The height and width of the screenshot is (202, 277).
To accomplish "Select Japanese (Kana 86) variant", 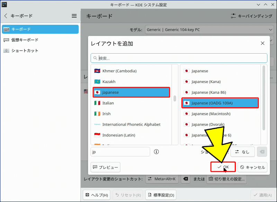I will (x=208, y=92).
